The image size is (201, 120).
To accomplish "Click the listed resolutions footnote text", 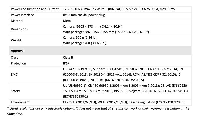I will click(x=98, y=111).
